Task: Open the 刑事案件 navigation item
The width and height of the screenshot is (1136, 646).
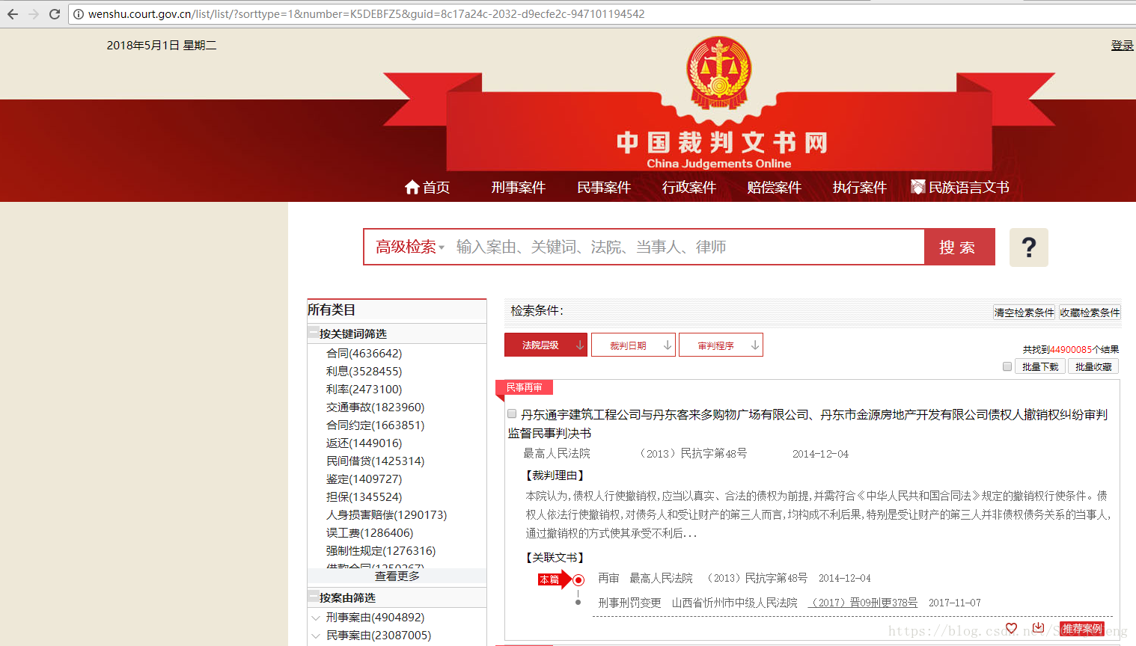Action: tap(519, 187)
